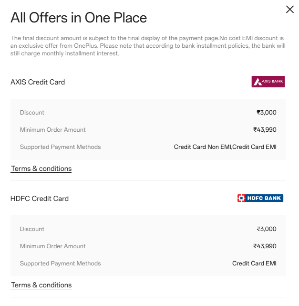This screenshot has width=299, height=306.
Task: Click the AXIS Bank logo
Action: click(x=268, y=82)
